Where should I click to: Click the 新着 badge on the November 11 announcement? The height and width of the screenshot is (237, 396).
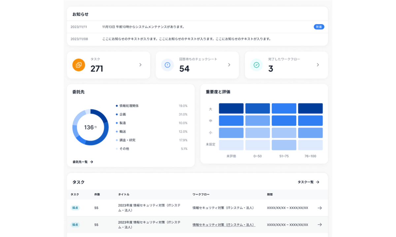[319, 27]
